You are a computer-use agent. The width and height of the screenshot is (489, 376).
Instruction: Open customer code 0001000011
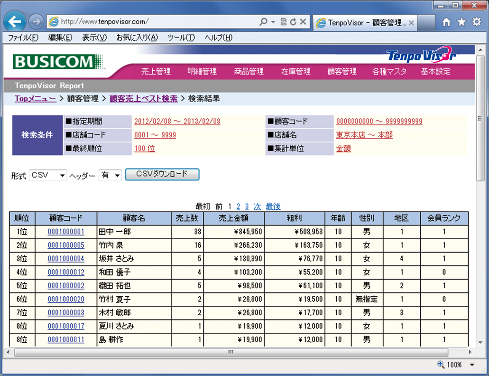click(x=66, y=339)
